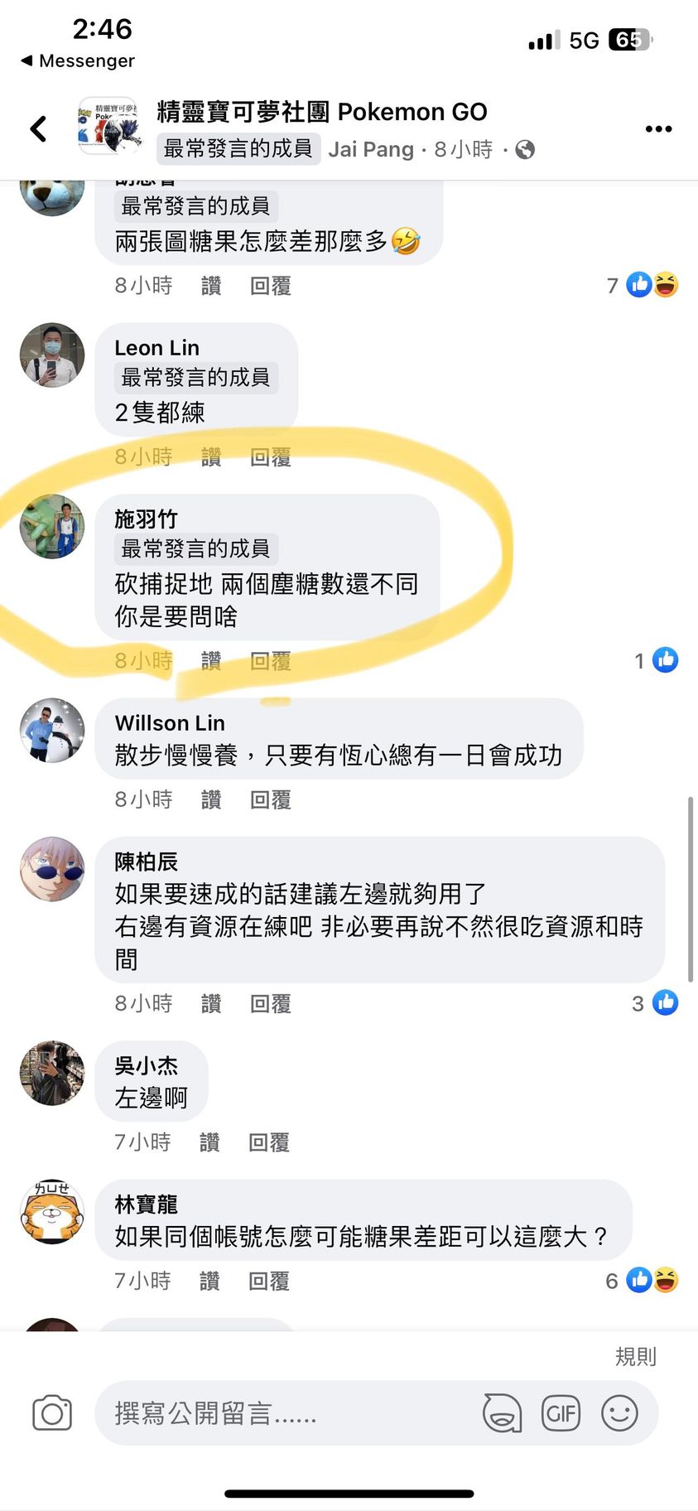Reply to 陳柏辰's comment
Screen dimensions: 698x1511
coord(271,1003)
